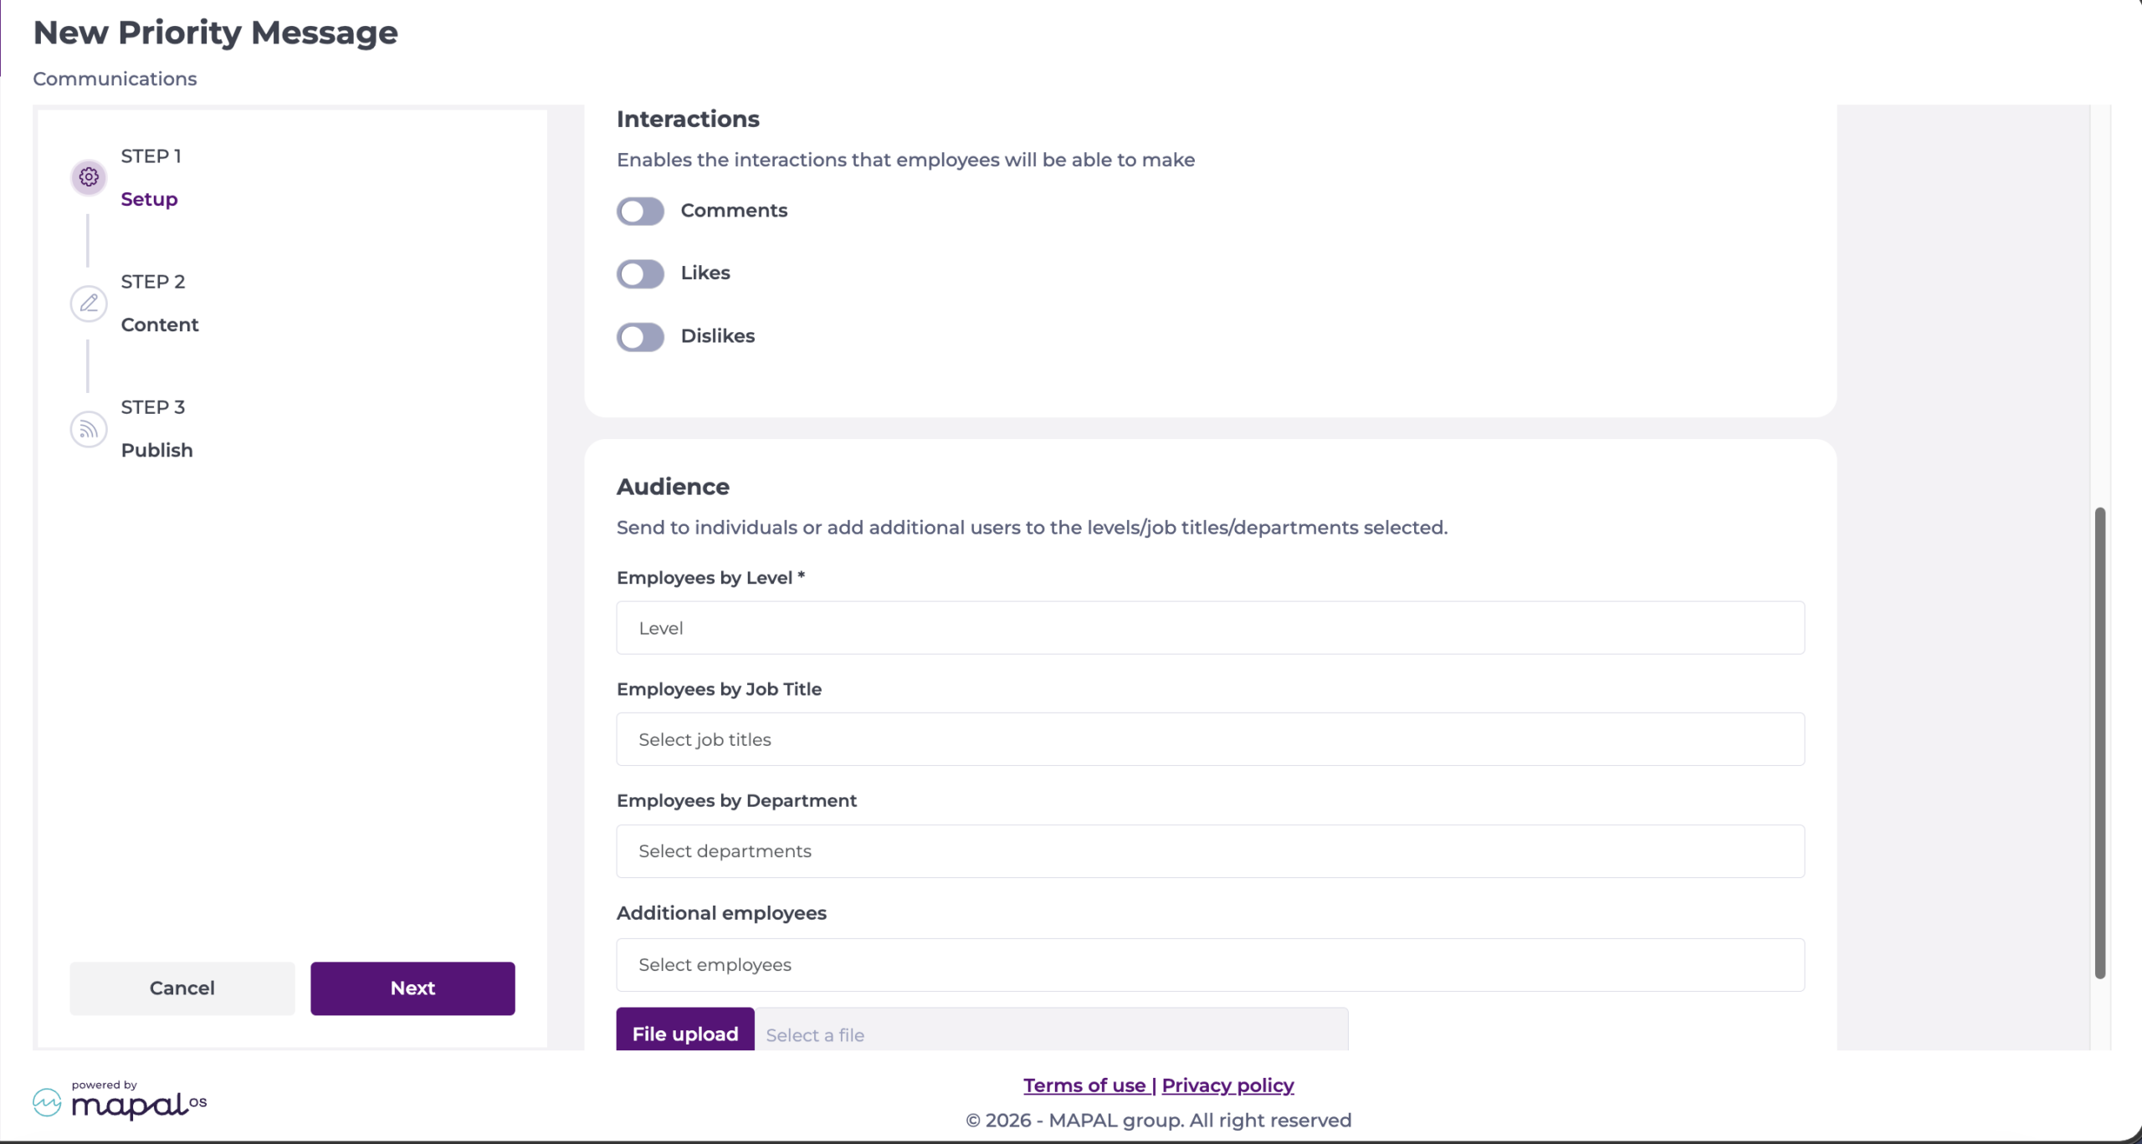The width and height of the screenshot is (2142, 1144).
Task: Click the File upload button
Action: (x=685, y=1029)
